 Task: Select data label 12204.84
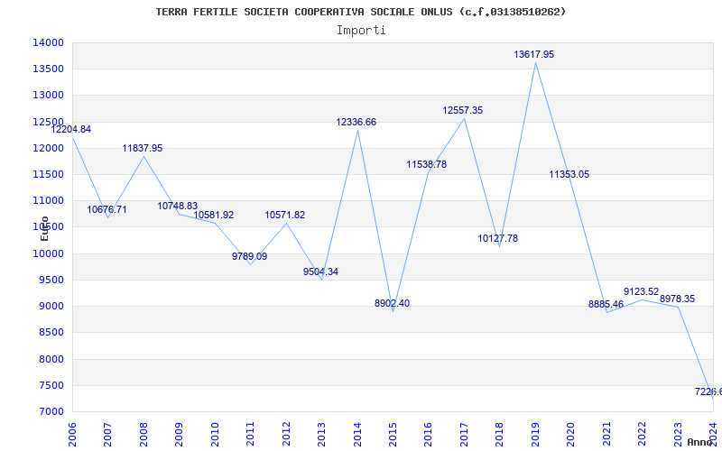71,129
